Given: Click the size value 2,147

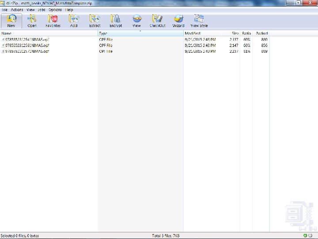Looking at the screenshot, I should pyautogui.click(x=234, y=45).
